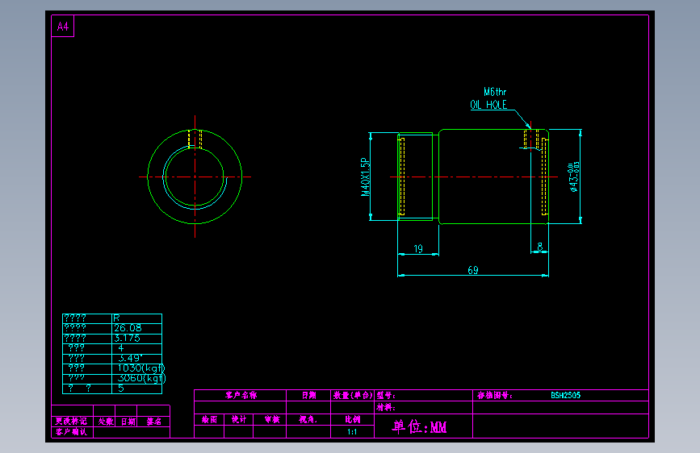The height and width of the screenshot is (453, 700).
Task: Click the 1030(kgf) load value
Action: [141, 368]
